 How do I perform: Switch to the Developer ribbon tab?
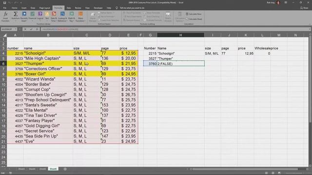pyautogui.click(x=98, y=8)
